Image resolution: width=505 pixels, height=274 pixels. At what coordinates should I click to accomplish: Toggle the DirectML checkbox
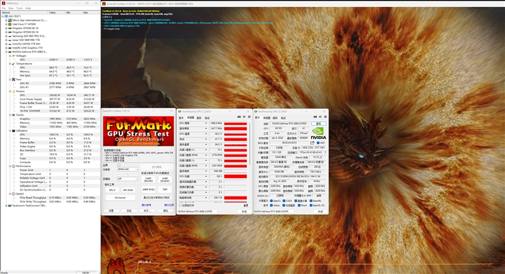click(x=311, y=201)
